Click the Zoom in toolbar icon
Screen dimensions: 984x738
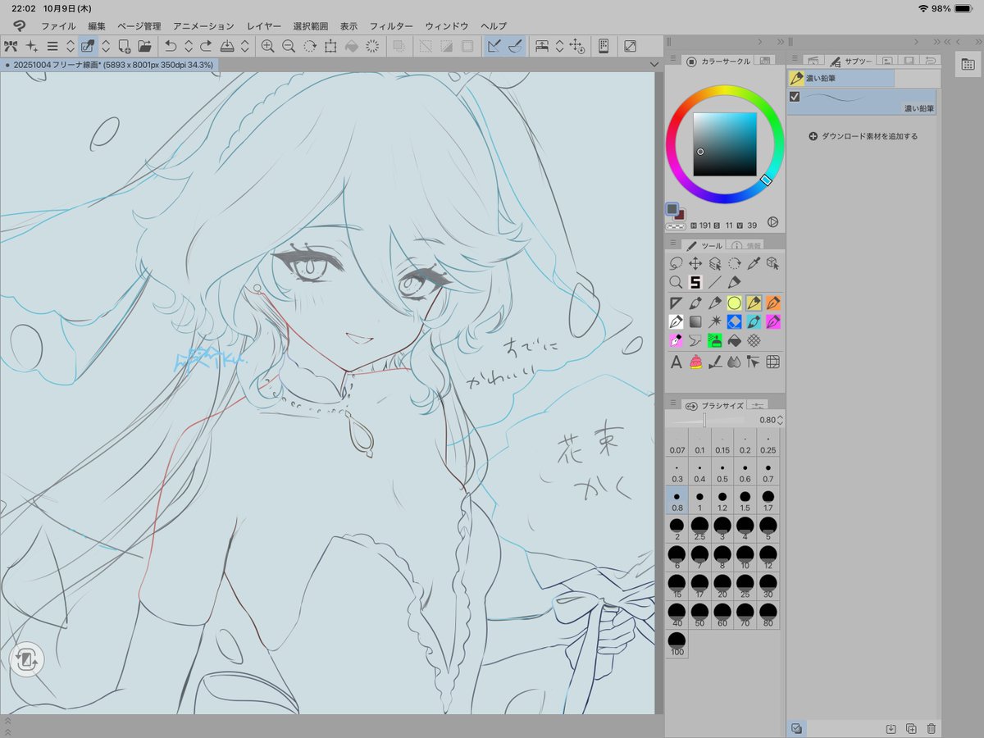tap(268, 46)
